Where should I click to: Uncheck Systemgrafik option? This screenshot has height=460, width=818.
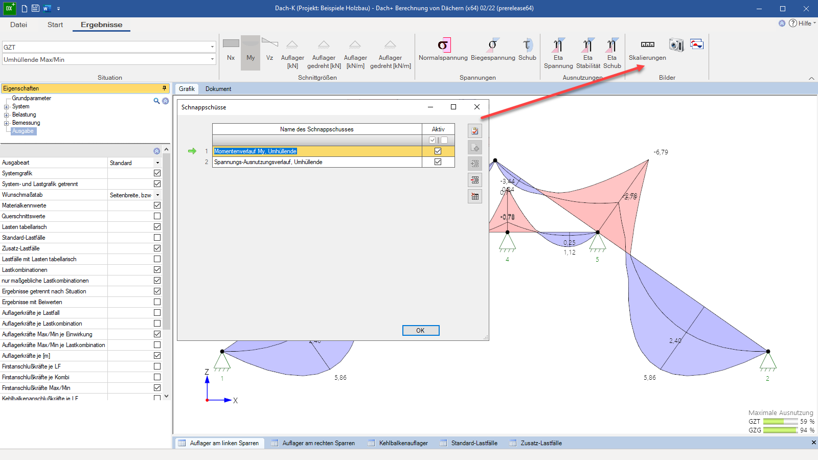(x=157, y=173)
